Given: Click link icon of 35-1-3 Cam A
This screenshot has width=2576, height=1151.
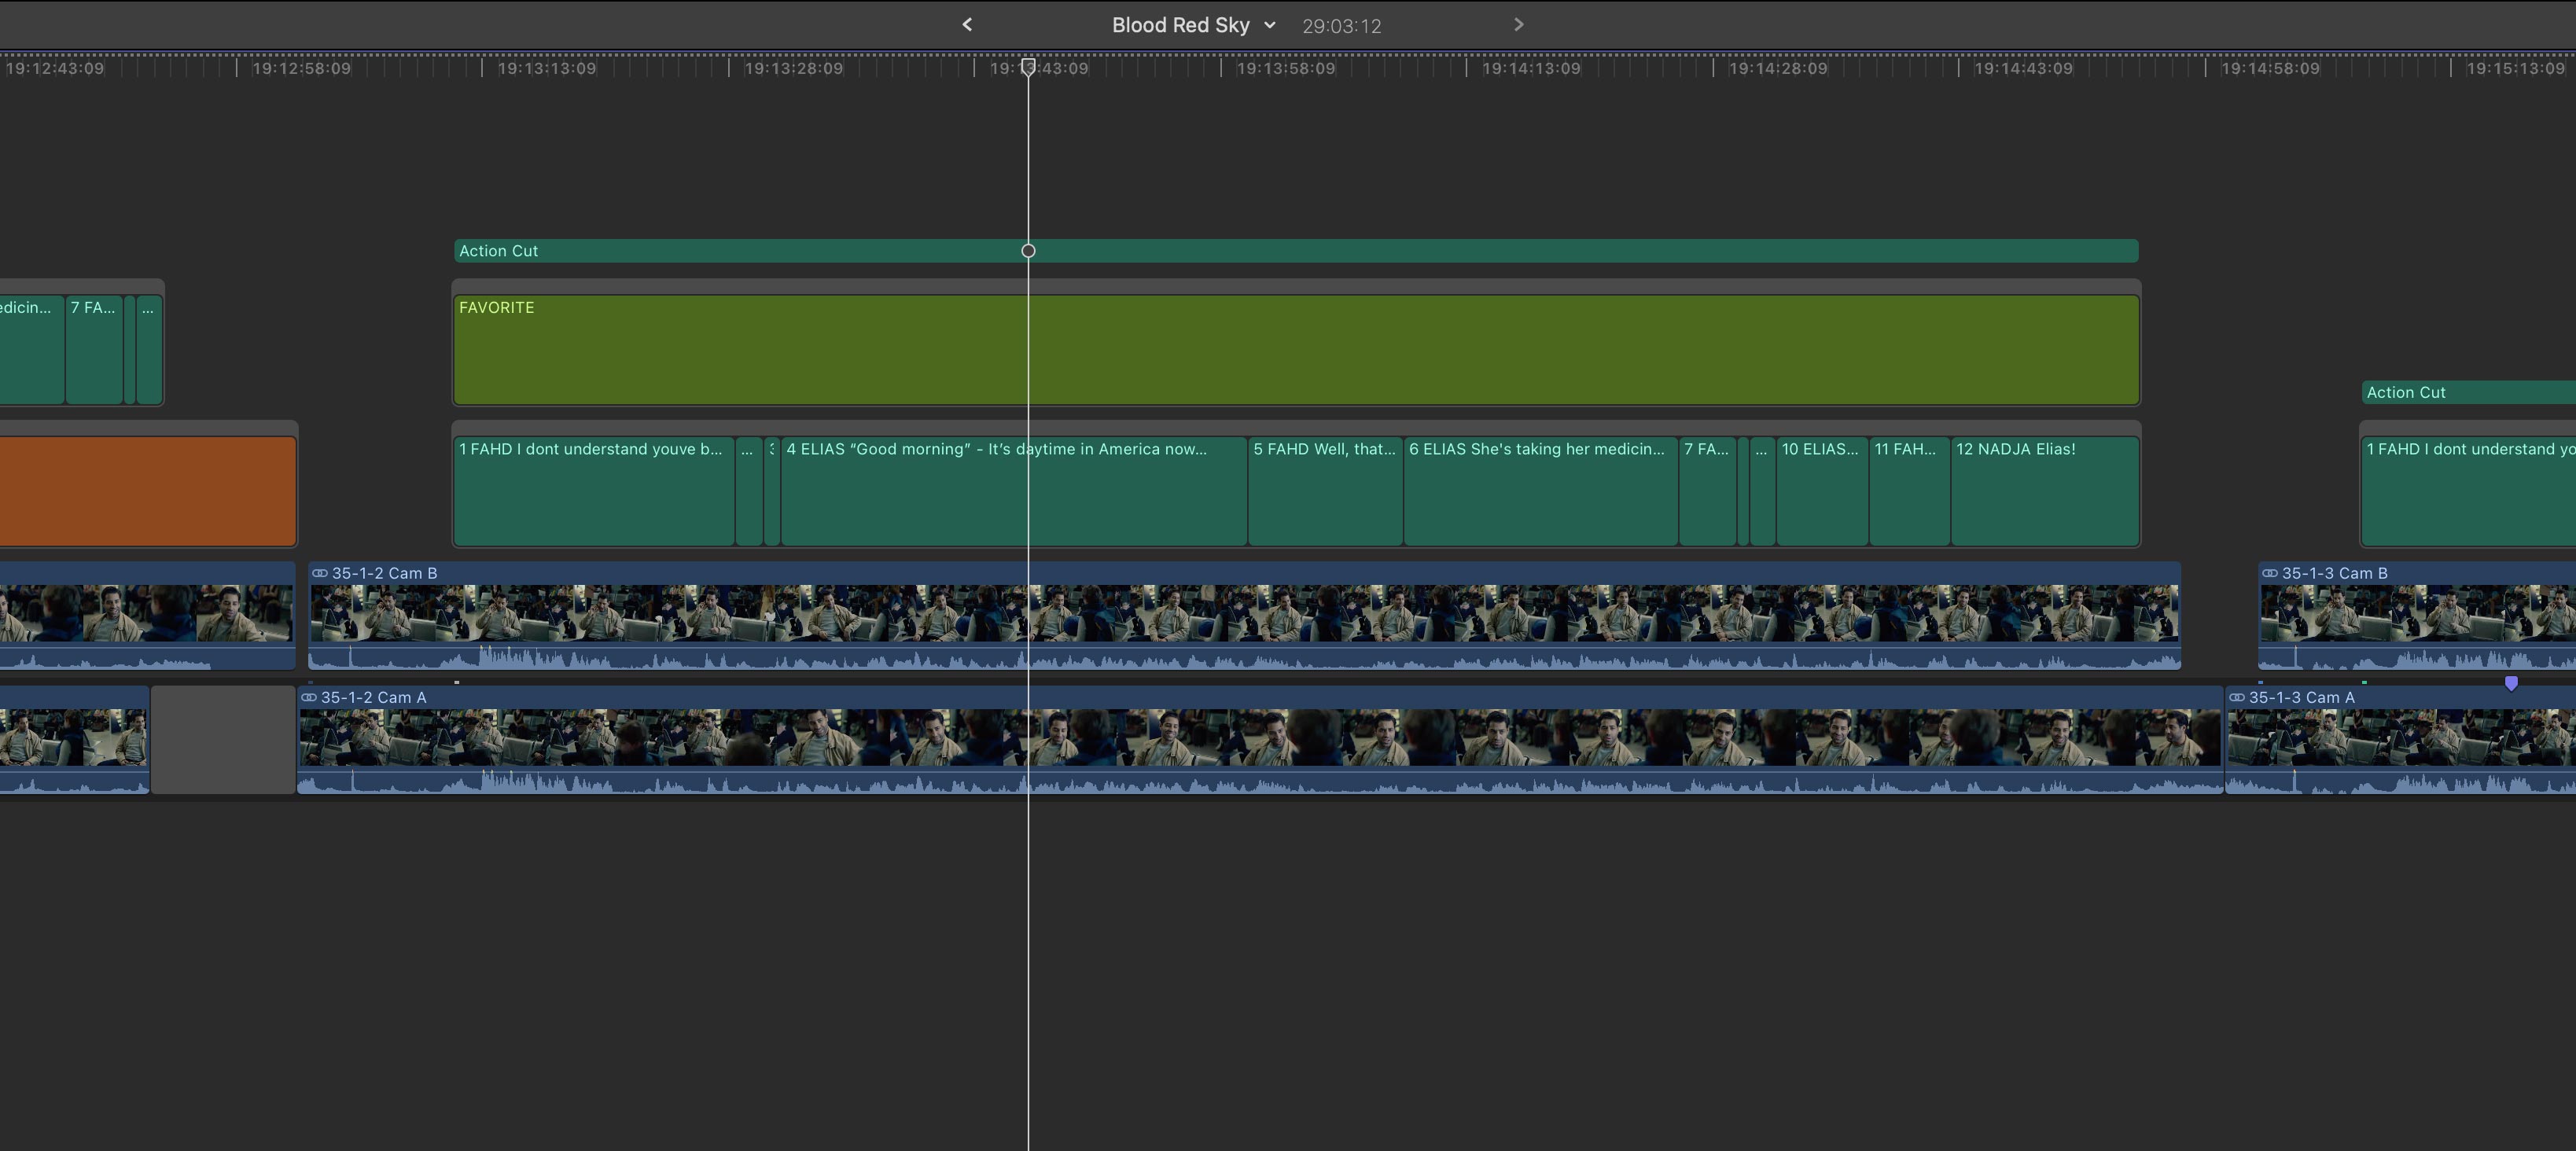Looking at the screenshot, I should (2237, 697).
